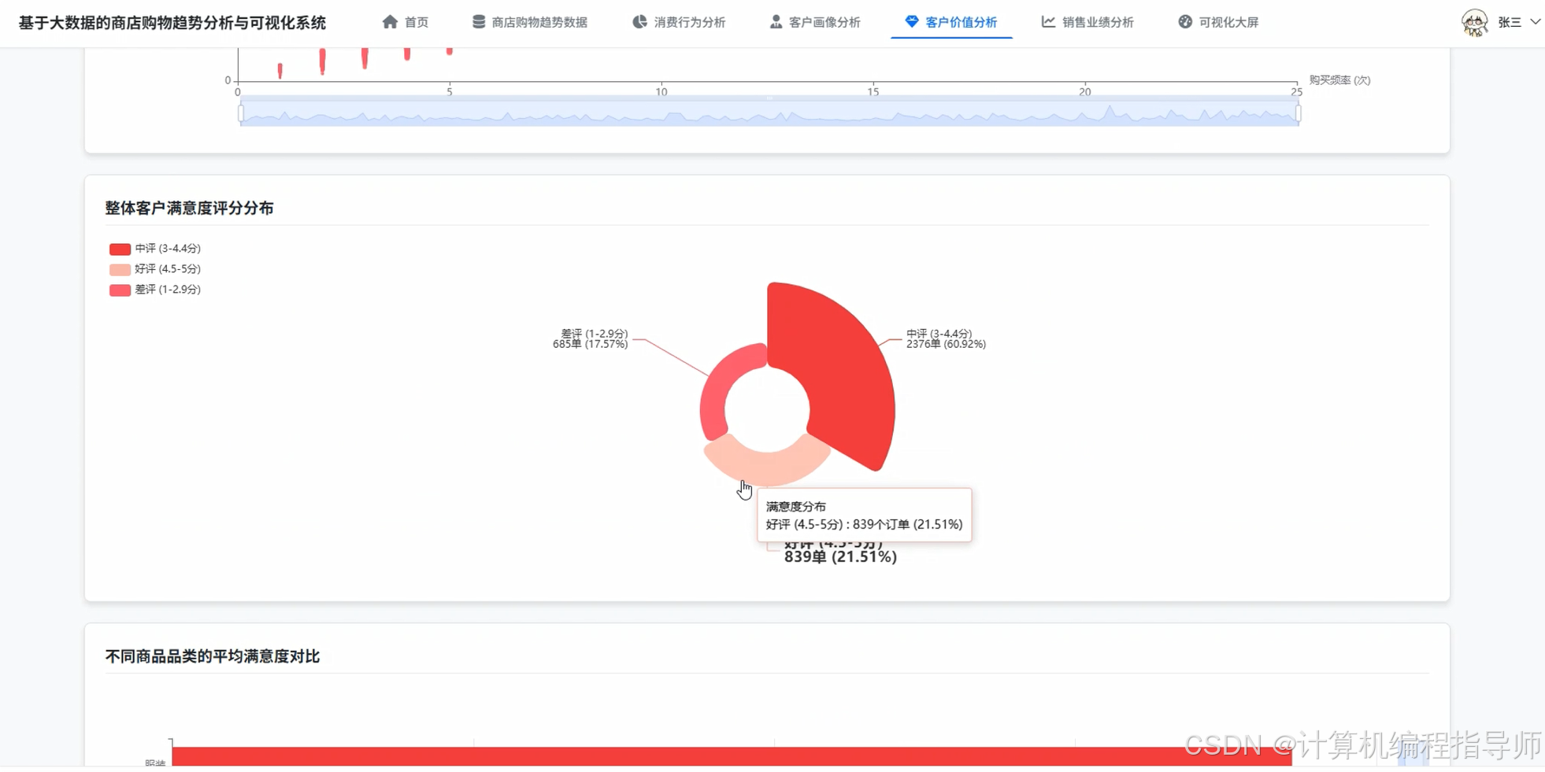
Task: Click the peach 好评 legend color swatch
Action: (x=120, y=270)
